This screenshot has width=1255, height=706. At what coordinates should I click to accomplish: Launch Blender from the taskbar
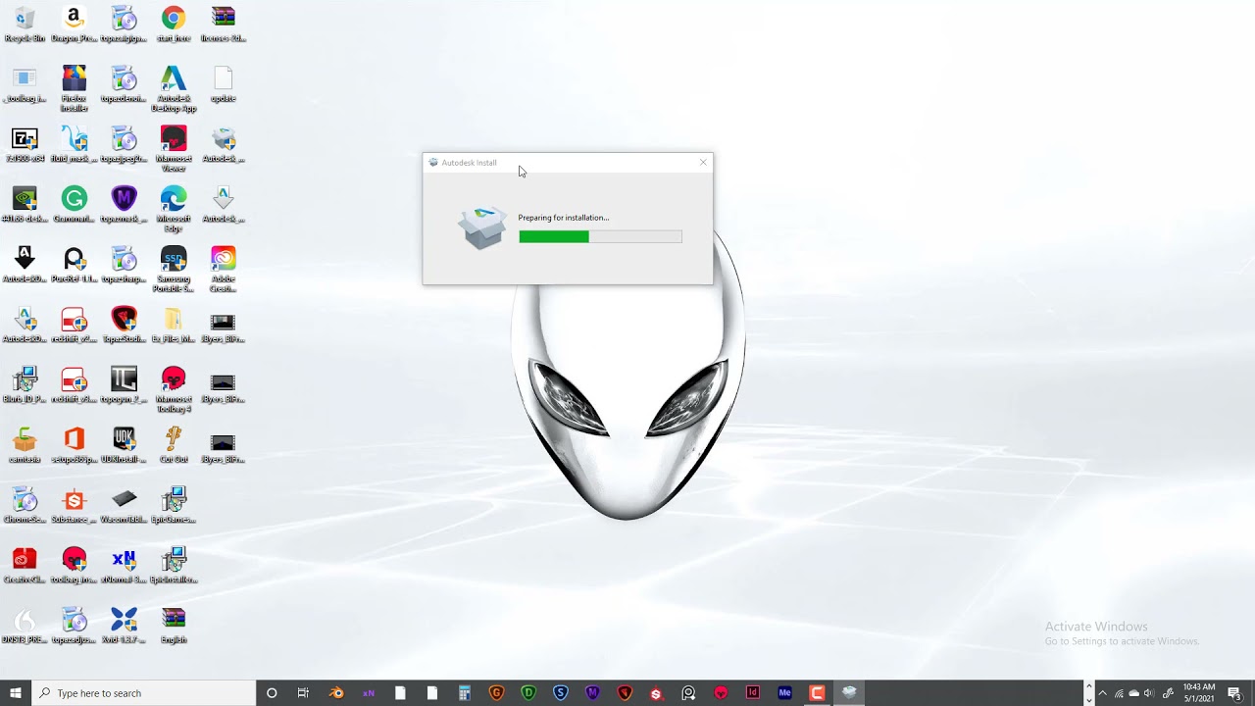(x=336, y=693)
